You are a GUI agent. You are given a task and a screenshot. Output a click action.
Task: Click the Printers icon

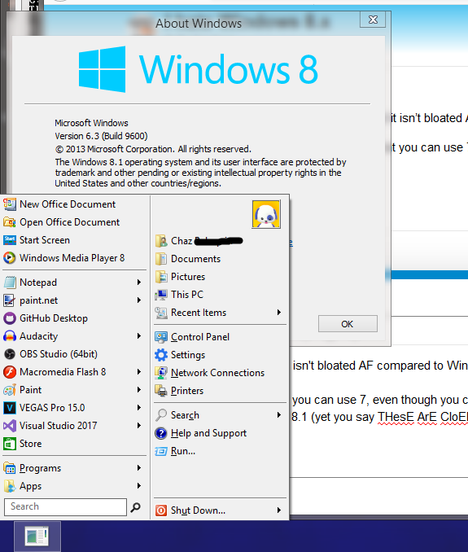[161, 391]
